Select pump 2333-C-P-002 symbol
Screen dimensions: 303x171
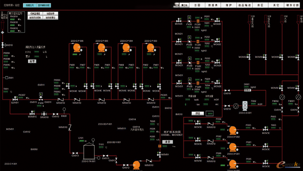pos(233,130)
